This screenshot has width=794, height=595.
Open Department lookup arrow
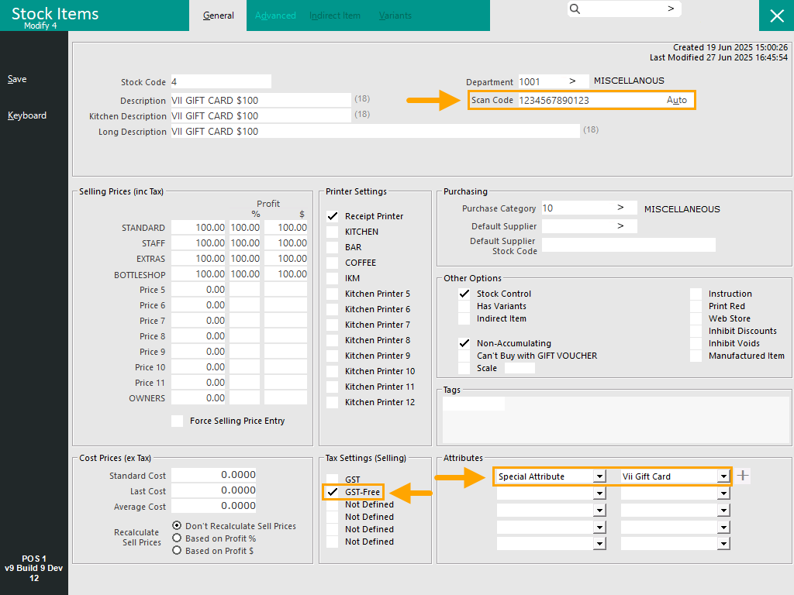[573, 81]
